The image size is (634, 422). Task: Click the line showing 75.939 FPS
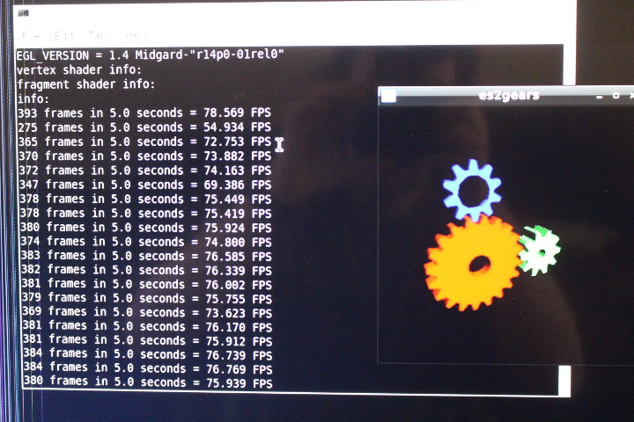tap(149, 382)
